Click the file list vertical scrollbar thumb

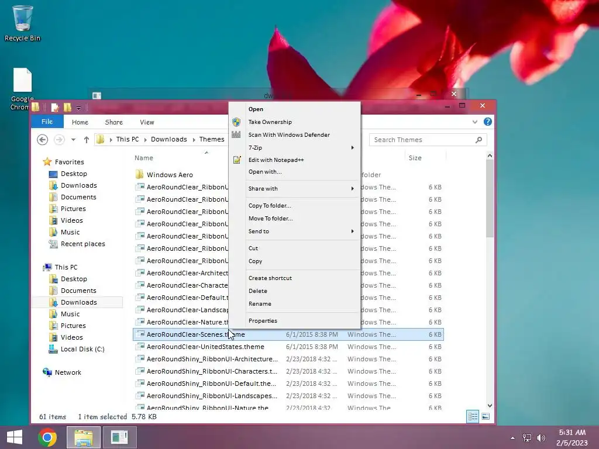[x=490, y=199]
